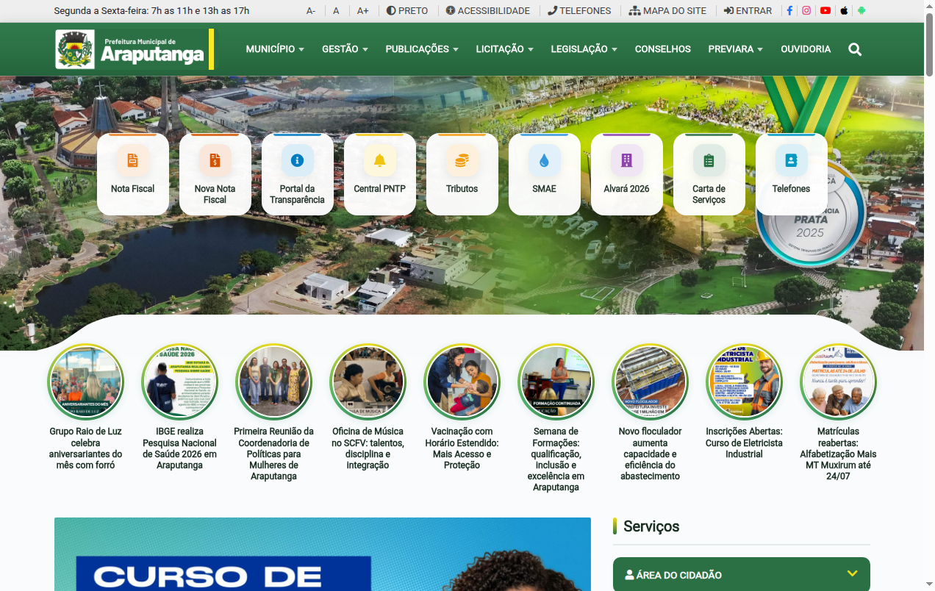This screenshot has width=935, height=591.
Task: Open the Nova Nota Fiscal shortcut
Action: click(215, 174)
